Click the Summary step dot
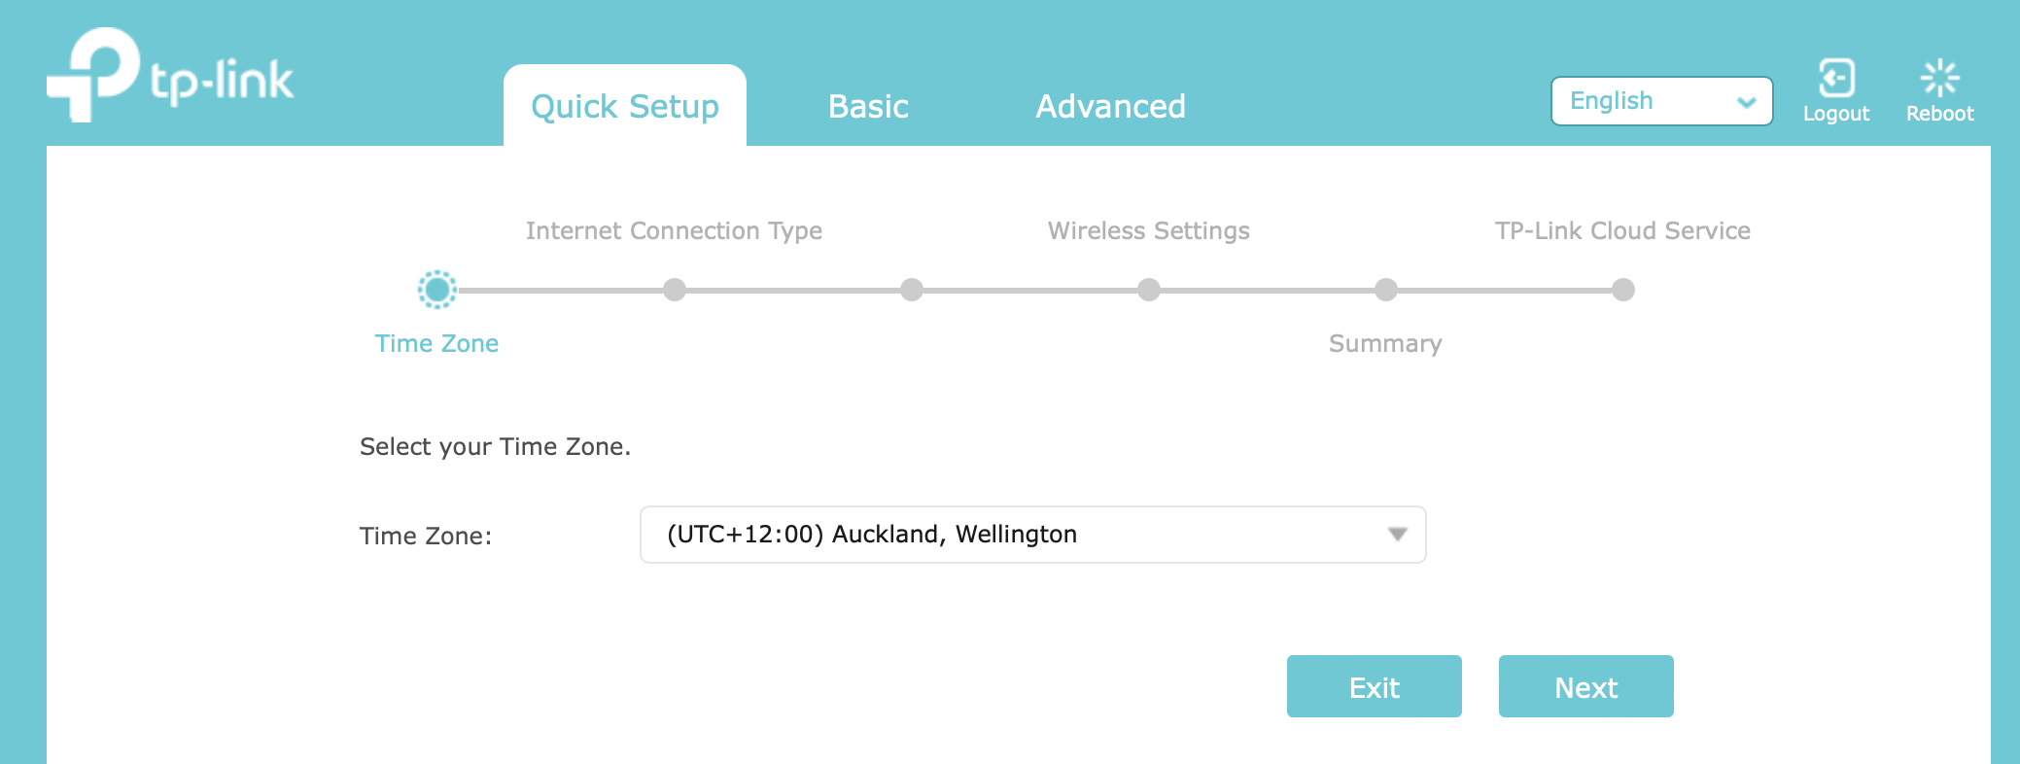 point(1387,290)
